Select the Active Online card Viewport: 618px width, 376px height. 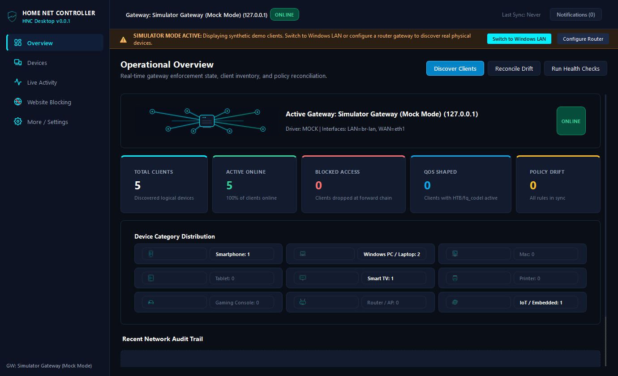pos(254,184)
